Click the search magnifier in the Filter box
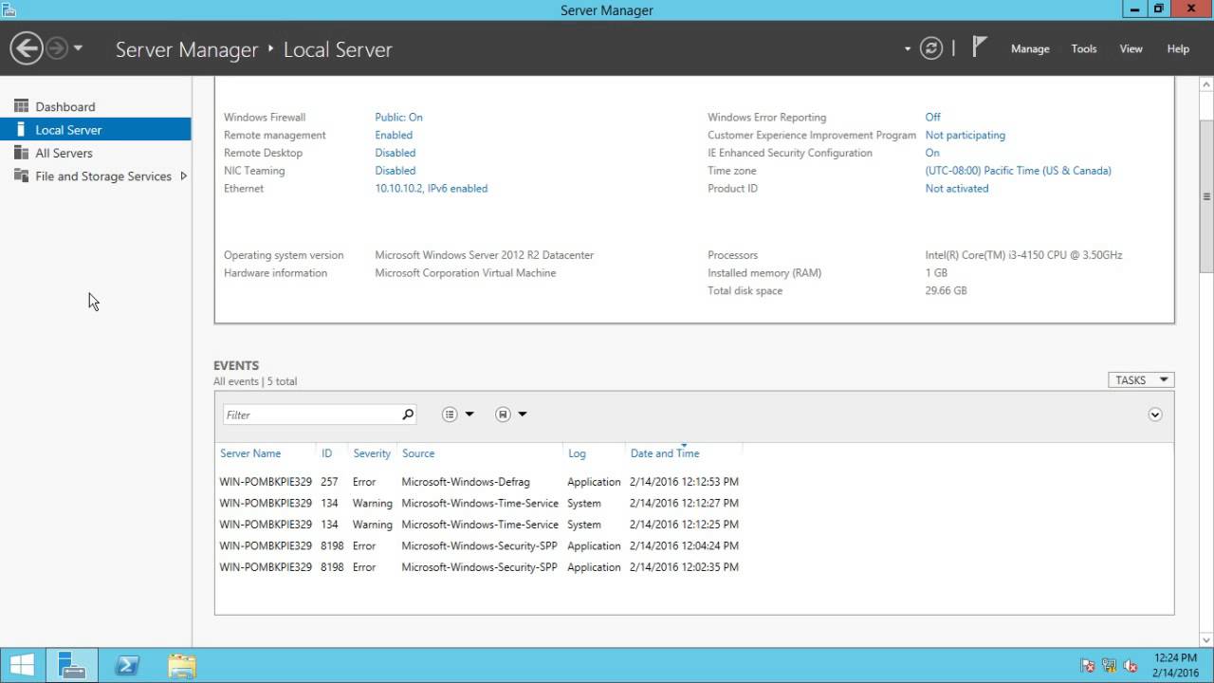1214x683 pixels. [x=408, y=415]
